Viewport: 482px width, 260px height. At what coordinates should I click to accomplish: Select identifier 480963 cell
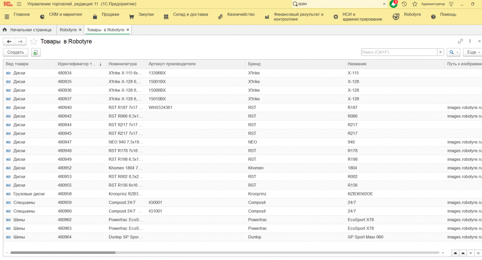pyautogui.click(x=80, y=228)
